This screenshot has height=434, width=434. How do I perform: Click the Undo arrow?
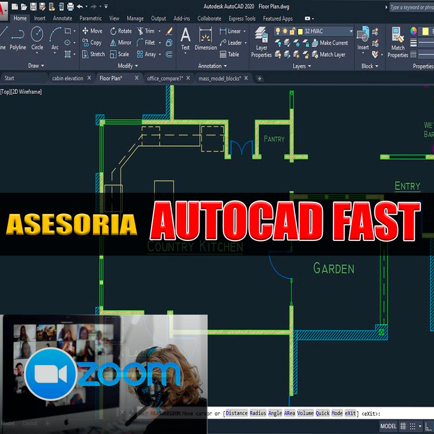pos(80,7)
